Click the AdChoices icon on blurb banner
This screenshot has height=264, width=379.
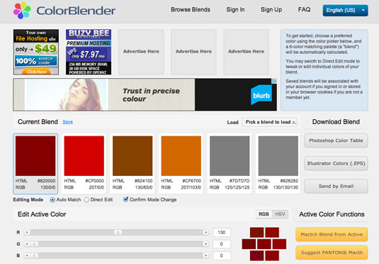(x=274, y=81)
